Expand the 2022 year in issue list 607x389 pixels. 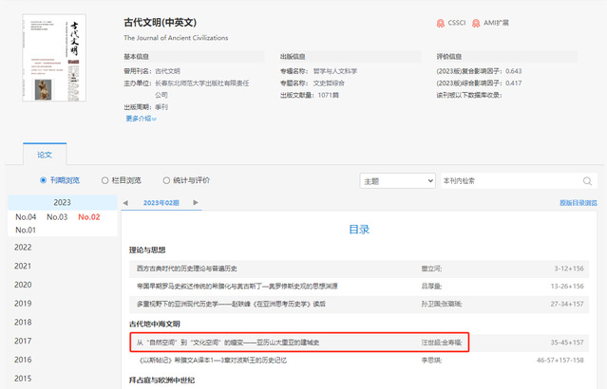[x=23, y=247]
